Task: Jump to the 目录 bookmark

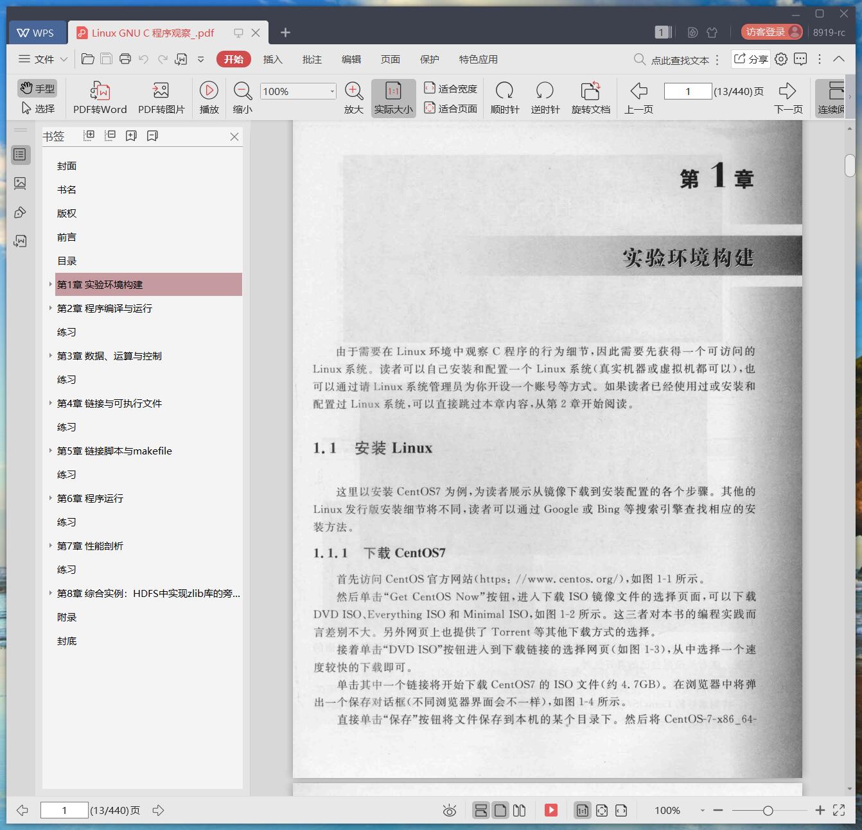Action: point(67,261)
